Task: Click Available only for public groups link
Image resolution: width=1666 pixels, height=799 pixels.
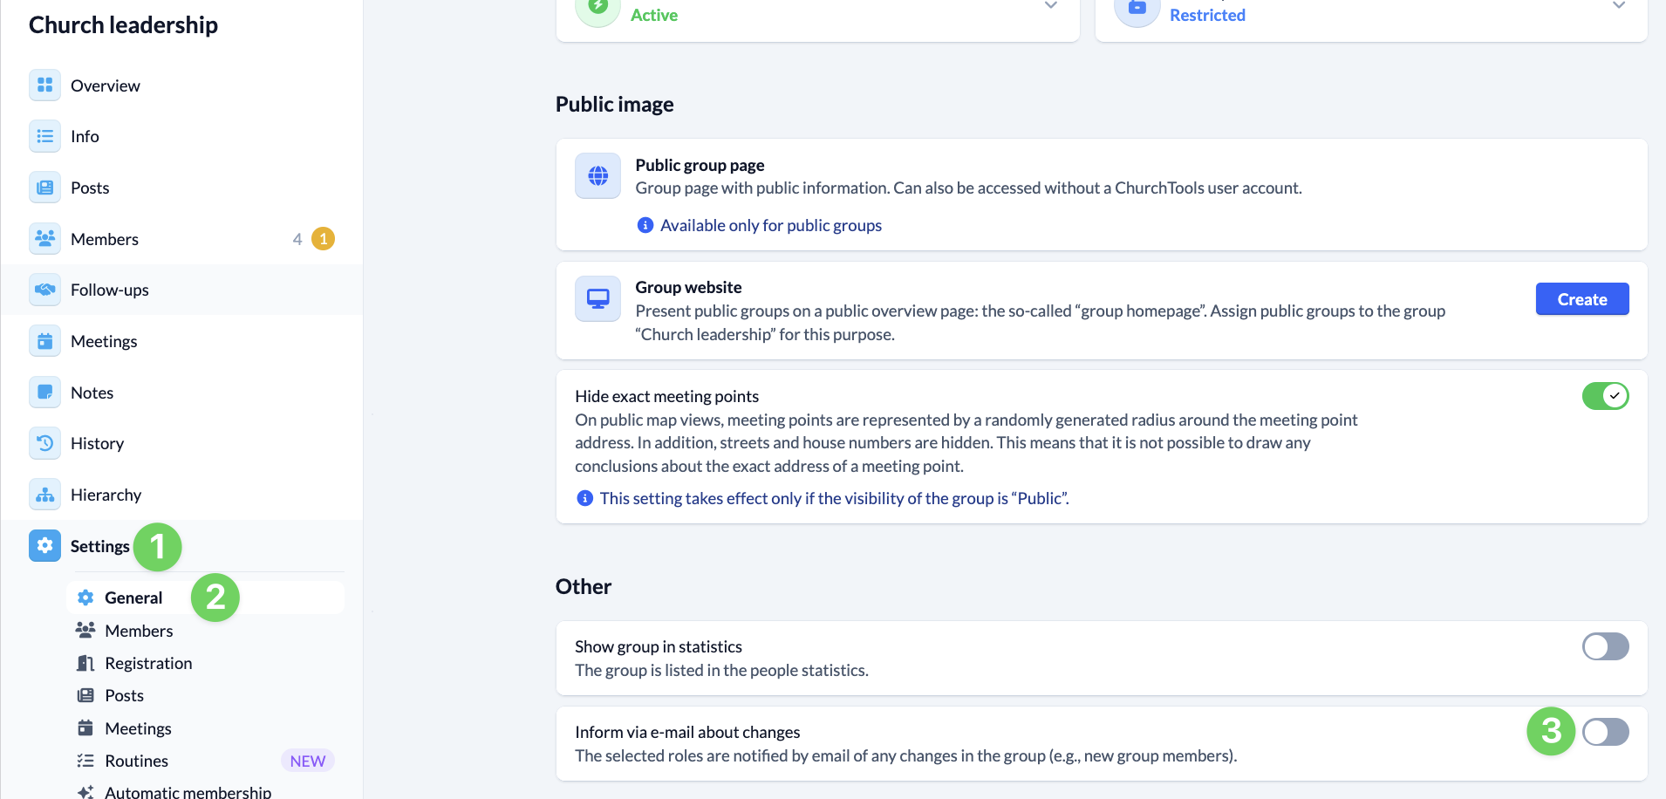Action: [x=770, y=225]
